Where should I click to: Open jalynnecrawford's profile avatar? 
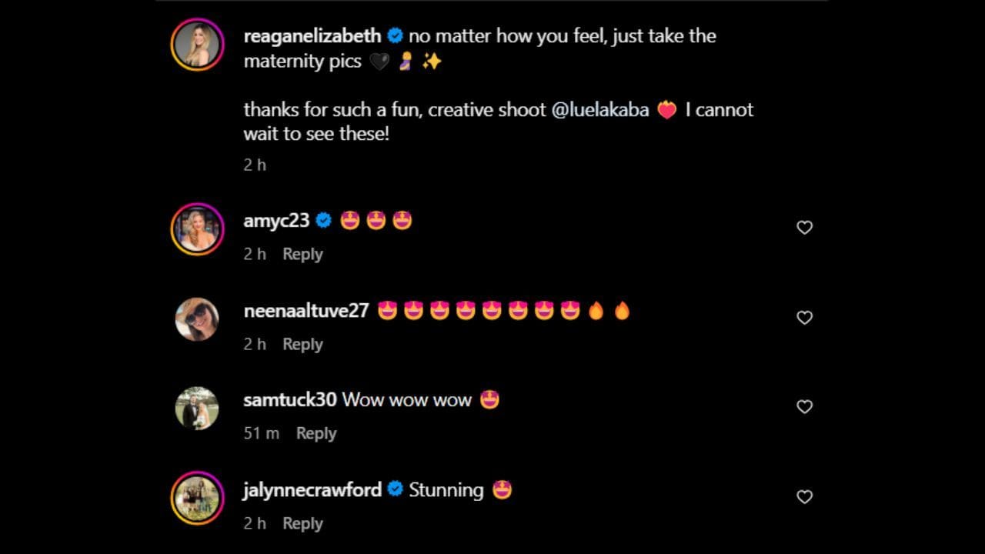pos(197,498)
